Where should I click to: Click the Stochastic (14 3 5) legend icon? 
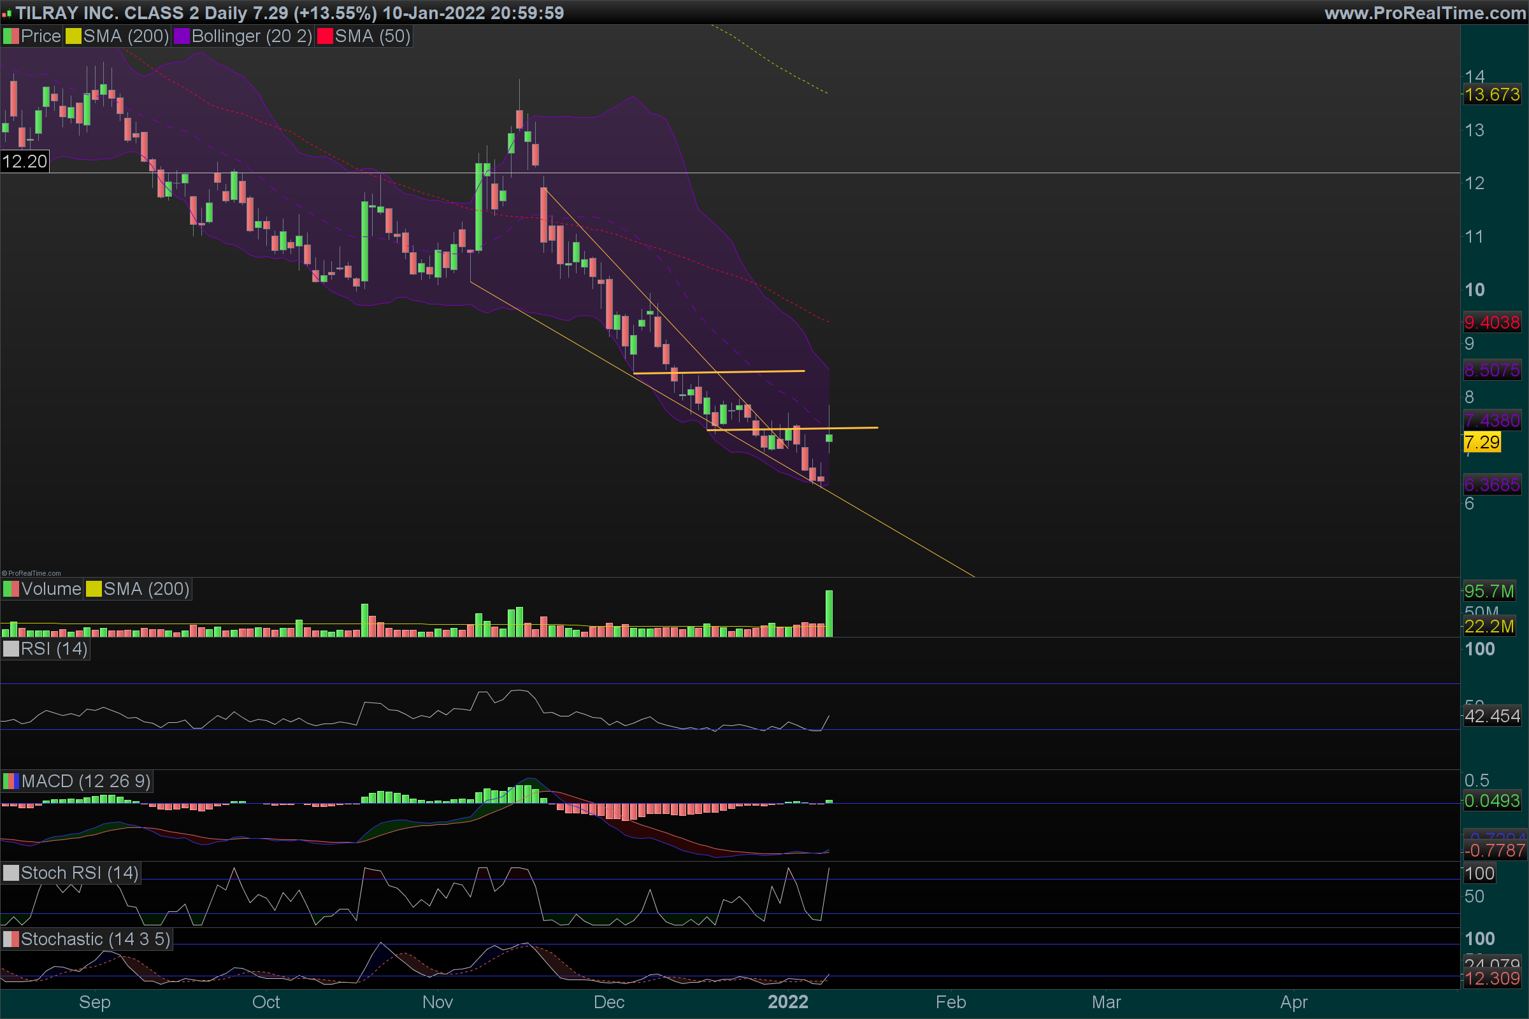pyautogui.click(x=11, y=939)
